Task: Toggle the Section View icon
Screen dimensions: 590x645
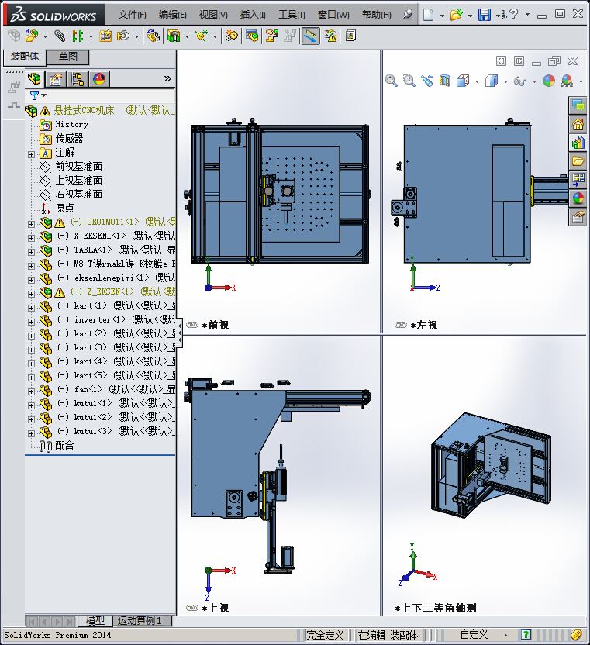Action: coord(445,81)
